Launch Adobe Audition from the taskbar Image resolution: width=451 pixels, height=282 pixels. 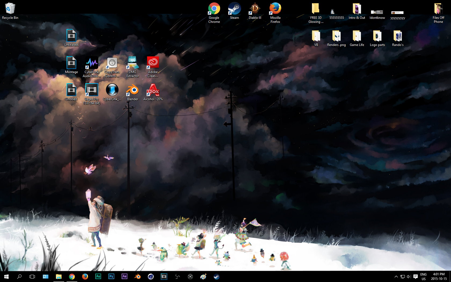pyautogui.click(x=98, y=276)
